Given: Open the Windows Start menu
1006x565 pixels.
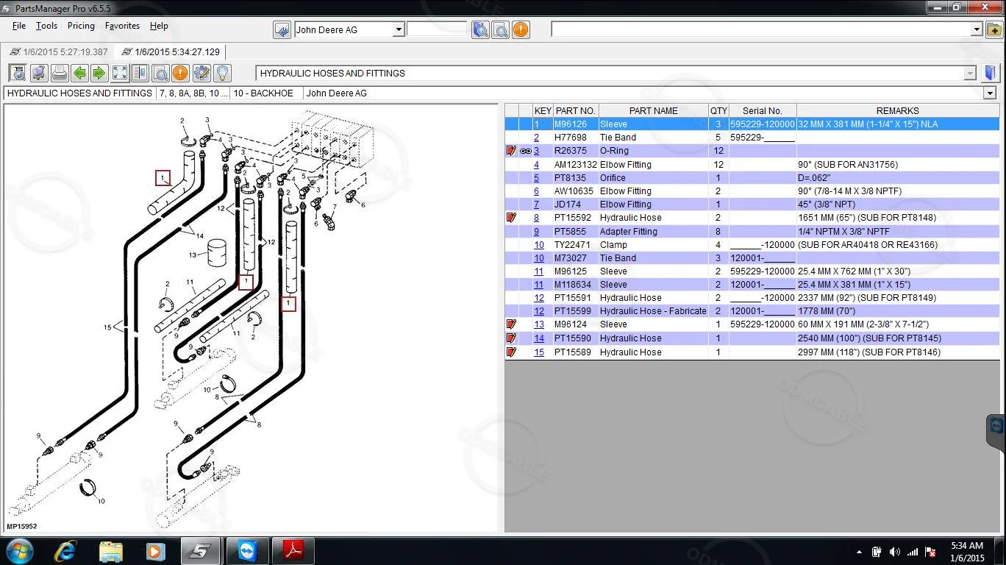Looking at the screenshot, I should point(20,550).
